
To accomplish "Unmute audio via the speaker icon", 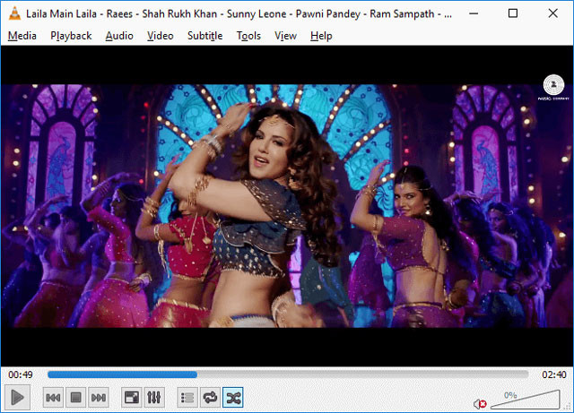I will click(x=480, y=404).
